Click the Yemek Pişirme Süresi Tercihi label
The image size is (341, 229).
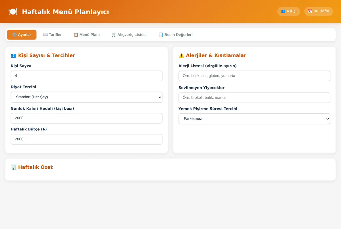coord(208,109)
